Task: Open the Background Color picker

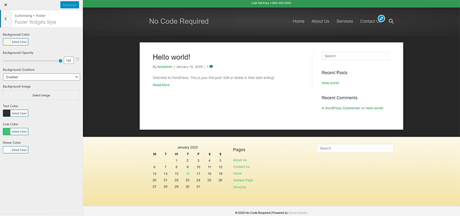Action: tap(16, 42)
